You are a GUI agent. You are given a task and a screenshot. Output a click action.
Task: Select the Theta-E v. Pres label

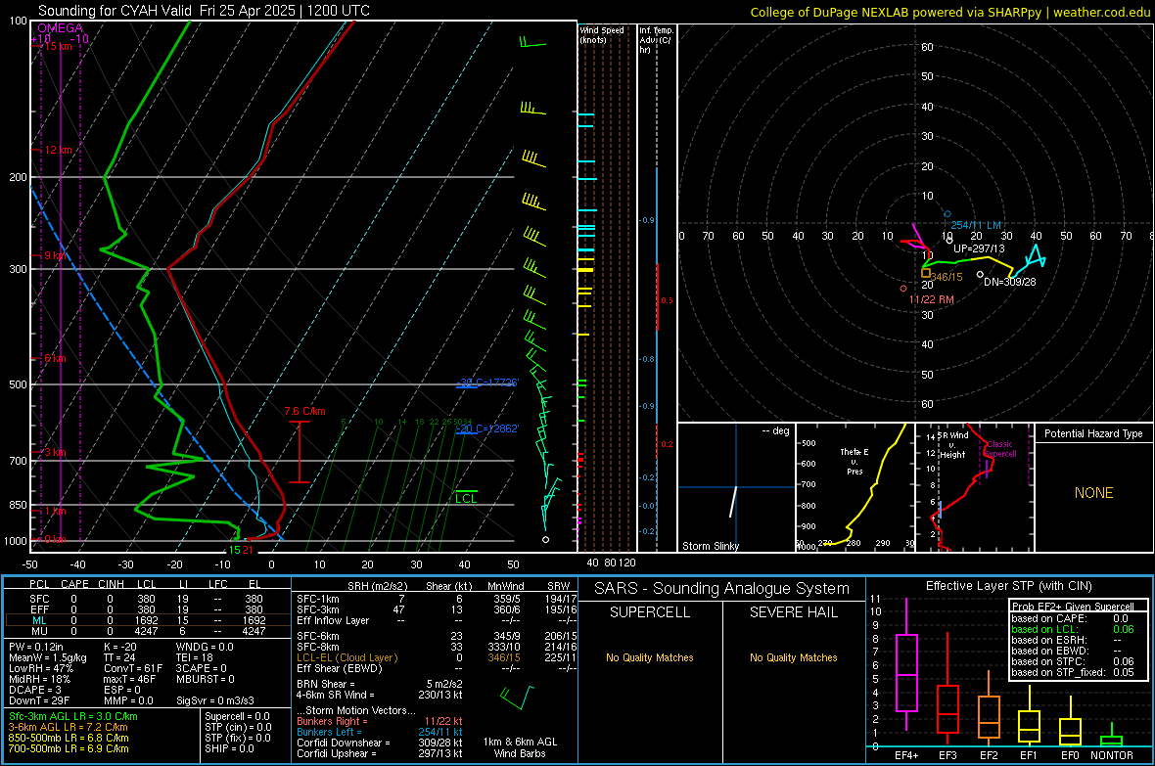click(855, 461)
